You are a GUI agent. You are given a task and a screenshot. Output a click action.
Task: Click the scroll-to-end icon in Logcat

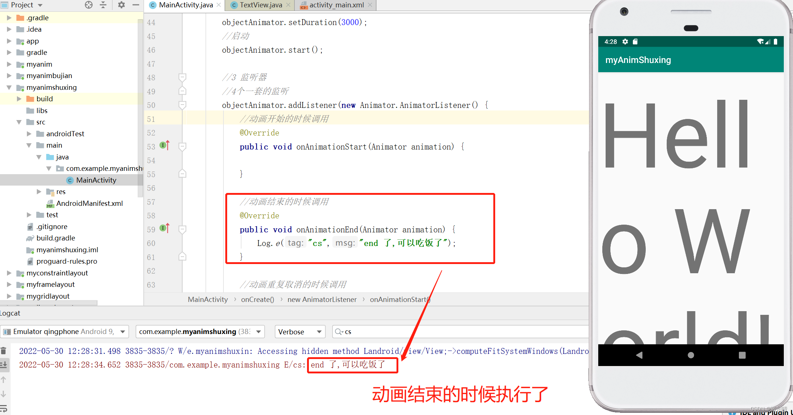tap(4, 365)
